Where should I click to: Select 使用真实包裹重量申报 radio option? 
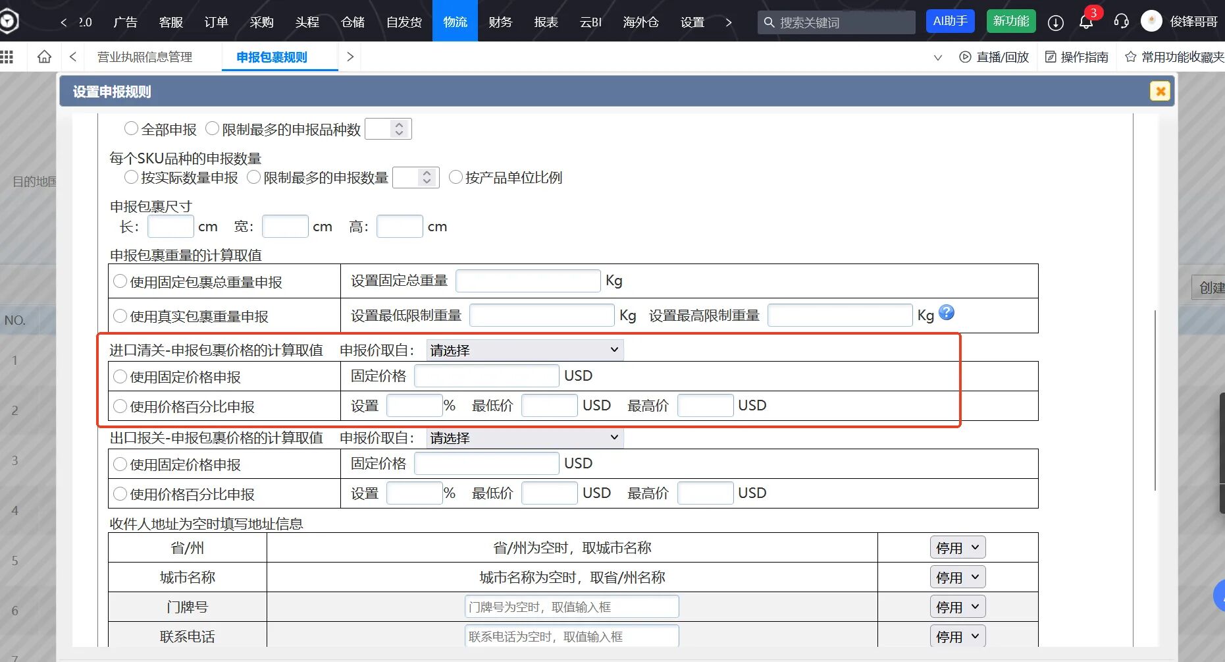tap(120, 316)
